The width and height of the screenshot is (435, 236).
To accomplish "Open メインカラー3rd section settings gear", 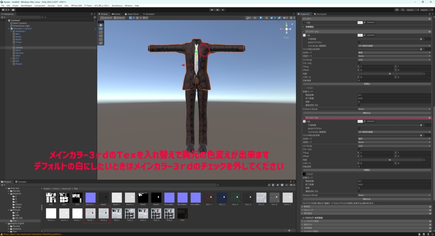I will (x=429, y=118).
